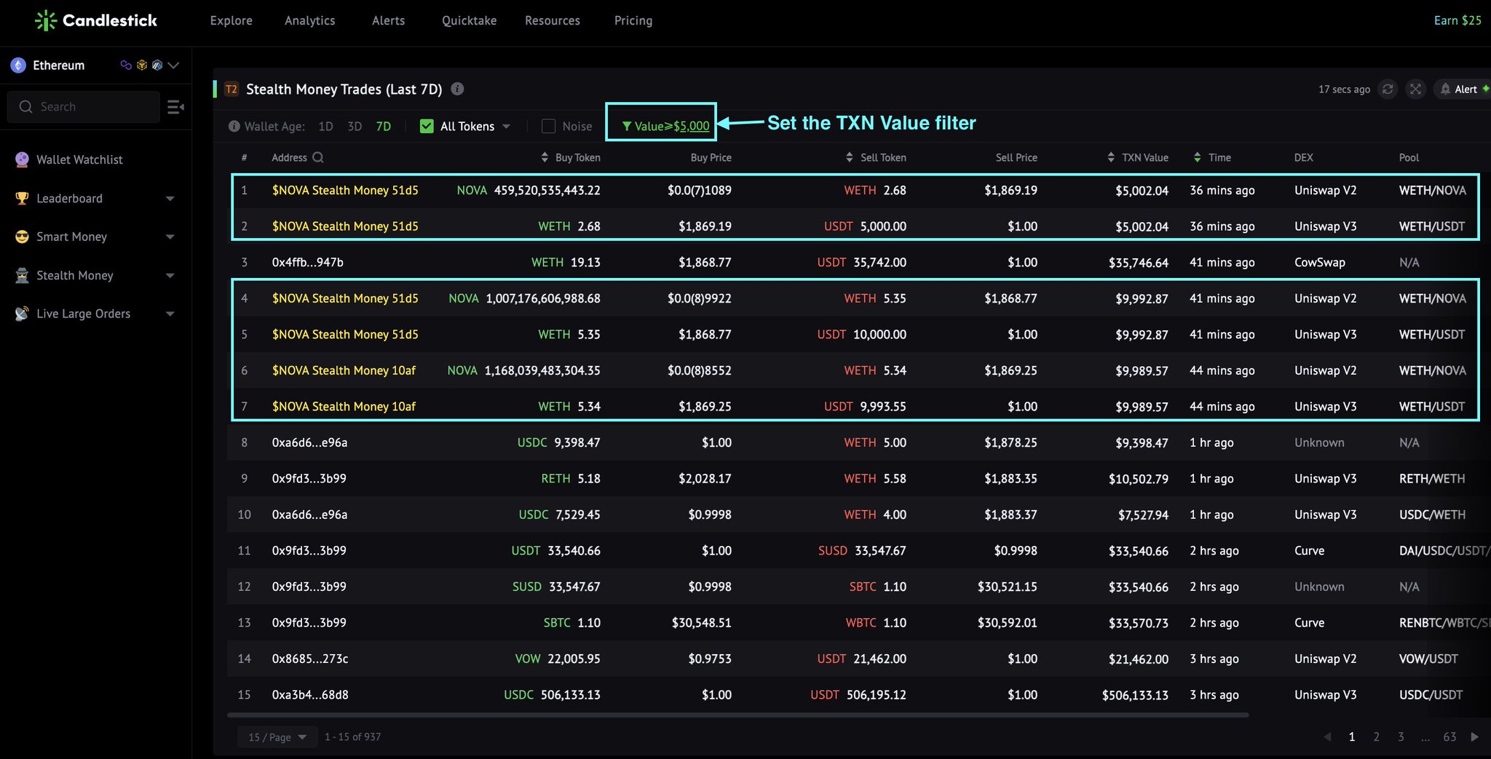Switch to the Polygon chain icon

pyautogui.click(x=126, y=65)
